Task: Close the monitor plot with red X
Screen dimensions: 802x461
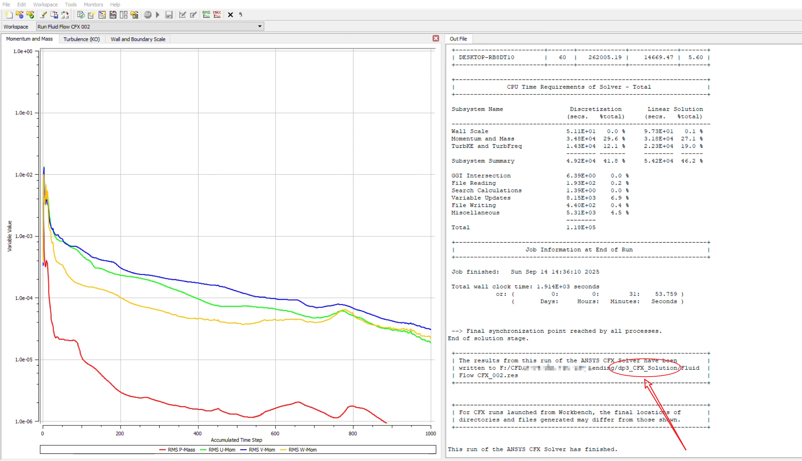Action: [436, 38]
